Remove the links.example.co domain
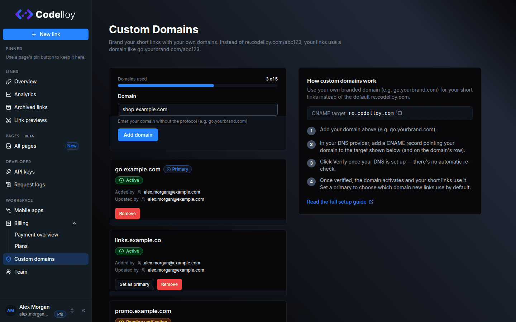Viewport: 516px width, 322px height. click(169, 284)
